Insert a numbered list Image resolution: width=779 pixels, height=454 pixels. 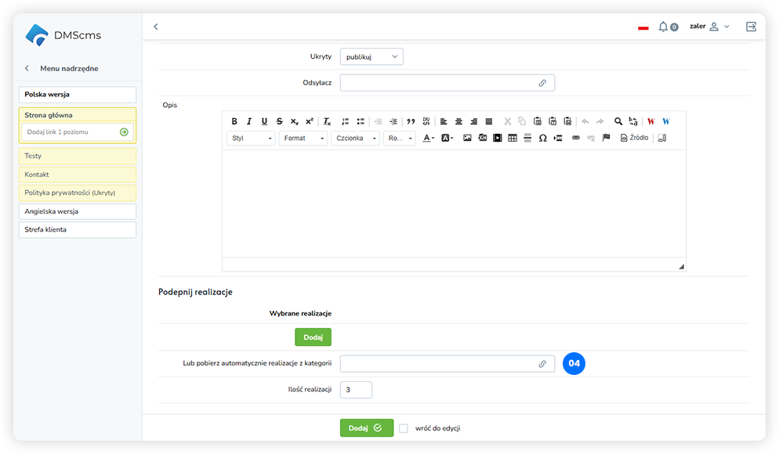[346, 121]
